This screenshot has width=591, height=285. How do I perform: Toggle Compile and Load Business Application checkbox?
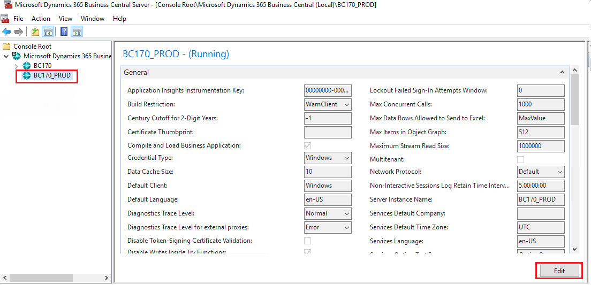(308, 145)
